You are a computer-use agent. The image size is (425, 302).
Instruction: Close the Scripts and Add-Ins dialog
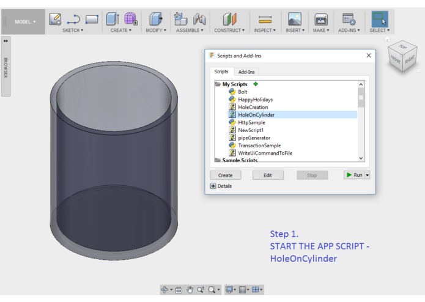[x=369, y=56]
